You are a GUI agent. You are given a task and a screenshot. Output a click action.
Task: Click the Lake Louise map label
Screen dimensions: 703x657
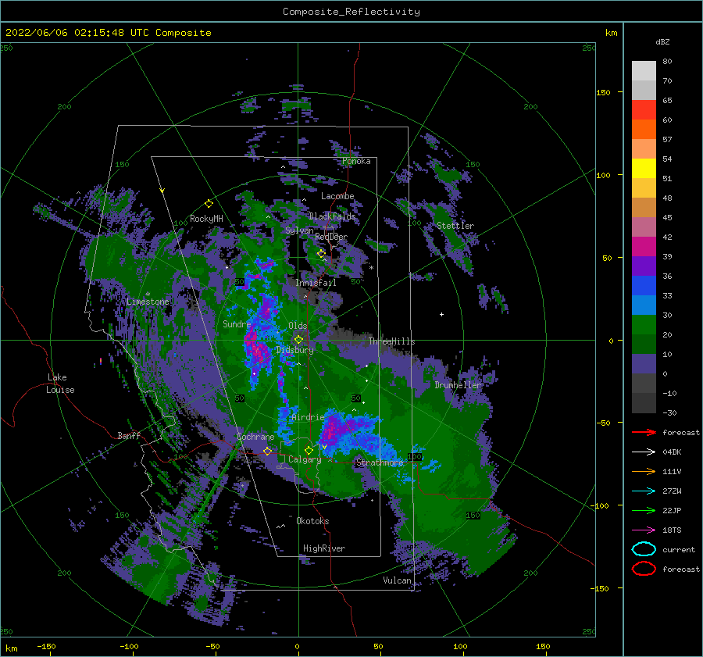click(60, 384)
